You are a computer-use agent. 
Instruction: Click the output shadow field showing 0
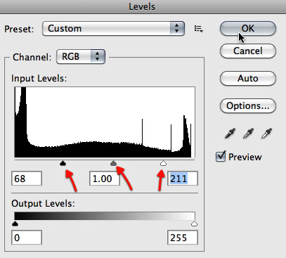coord(27,238)
